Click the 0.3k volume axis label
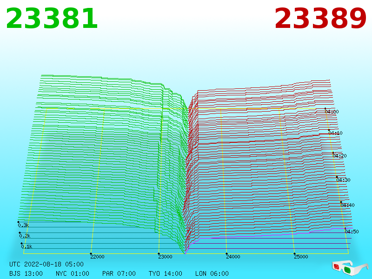 [x=23, y=225]
